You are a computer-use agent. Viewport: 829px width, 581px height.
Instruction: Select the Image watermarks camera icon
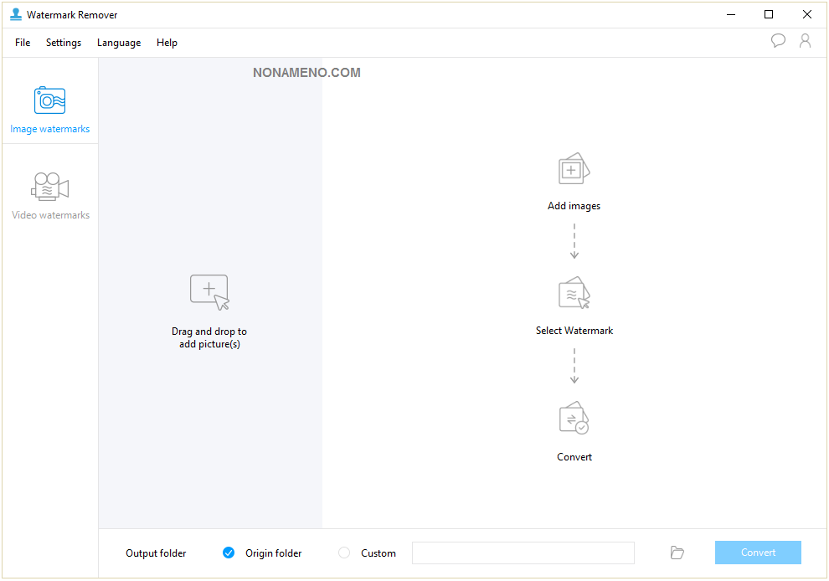tap(49, 100)
